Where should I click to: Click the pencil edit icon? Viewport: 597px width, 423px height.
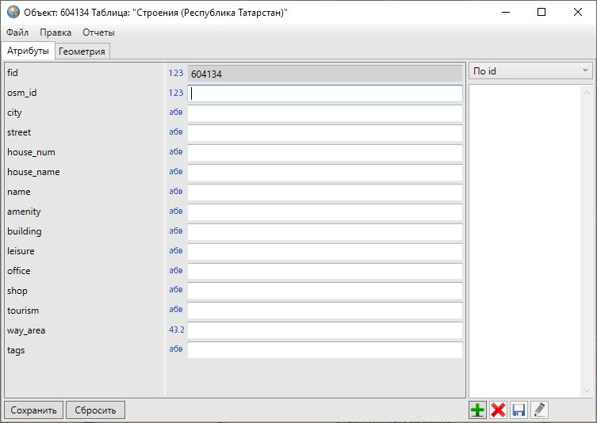tap(539, 410)
